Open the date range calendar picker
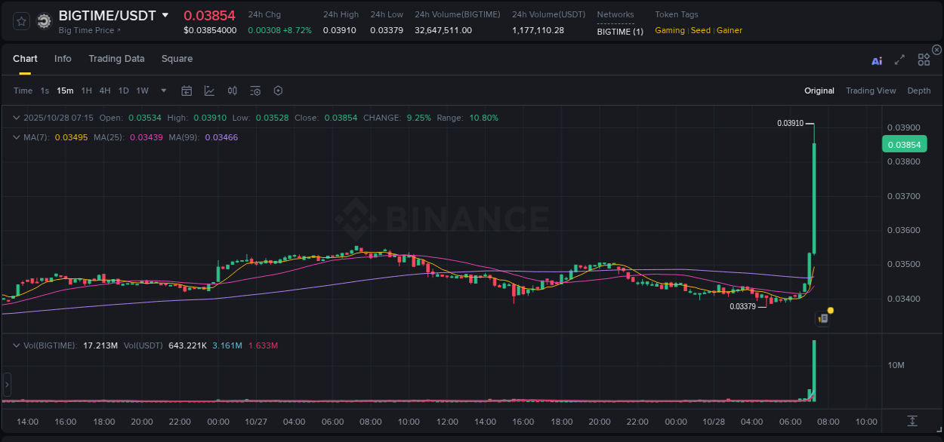 tap(187, 91)
